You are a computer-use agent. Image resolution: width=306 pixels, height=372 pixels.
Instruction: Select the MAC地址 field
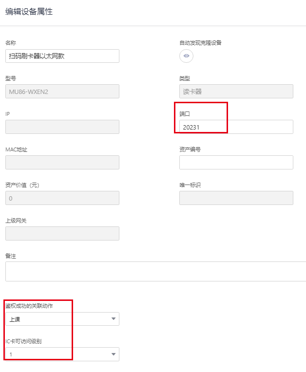pos(62,163)
